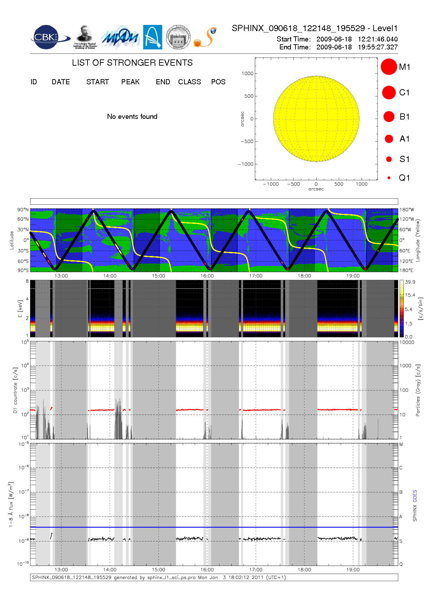Screen dimensions: 429x606
Task: Click the orange S-shaped logo with globe
Action: pos(206,37)
